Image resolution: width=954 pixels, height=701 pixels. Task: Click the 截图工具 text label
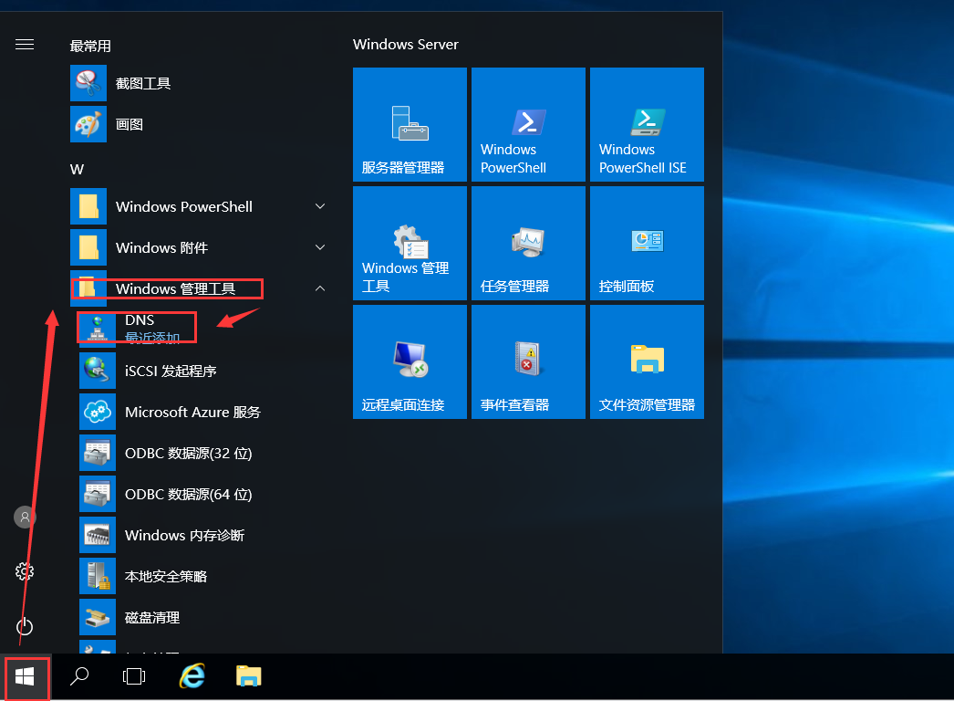point(143,83)
